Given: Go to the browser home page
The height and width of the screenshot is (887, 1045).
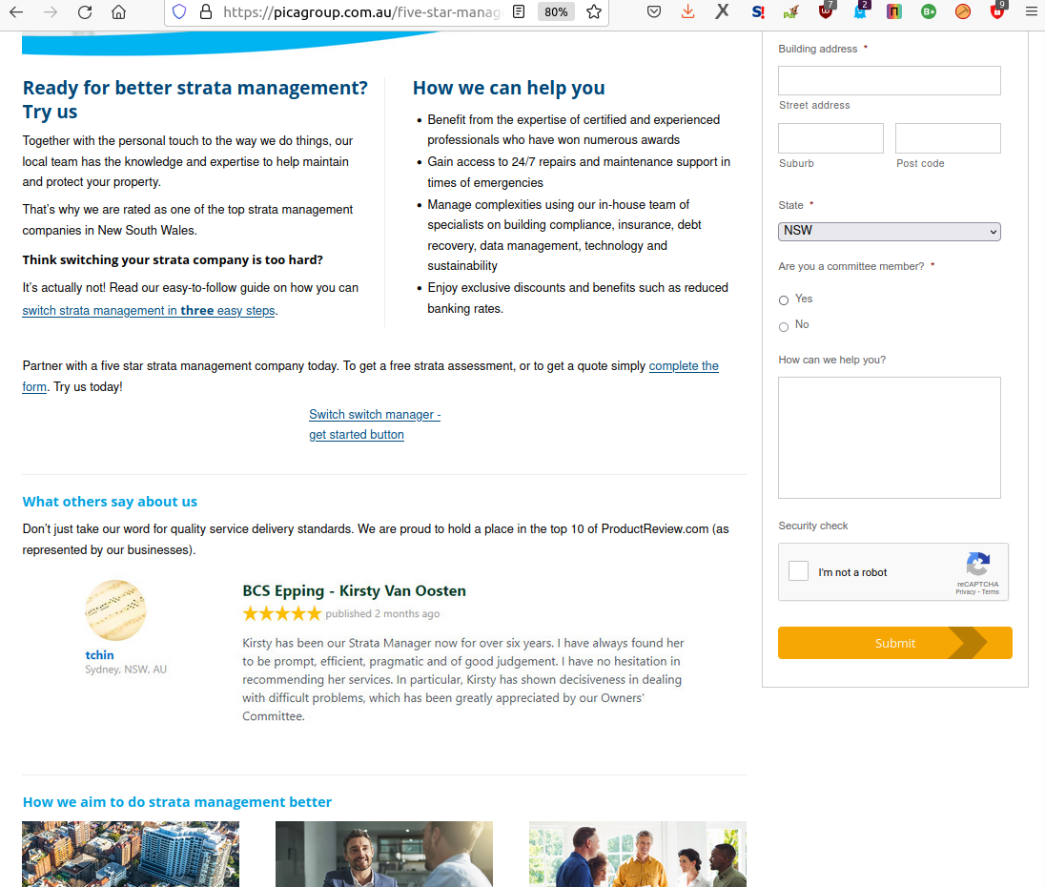Looking at the screenshot, I should pyautogui.click(x=118, y=12).
